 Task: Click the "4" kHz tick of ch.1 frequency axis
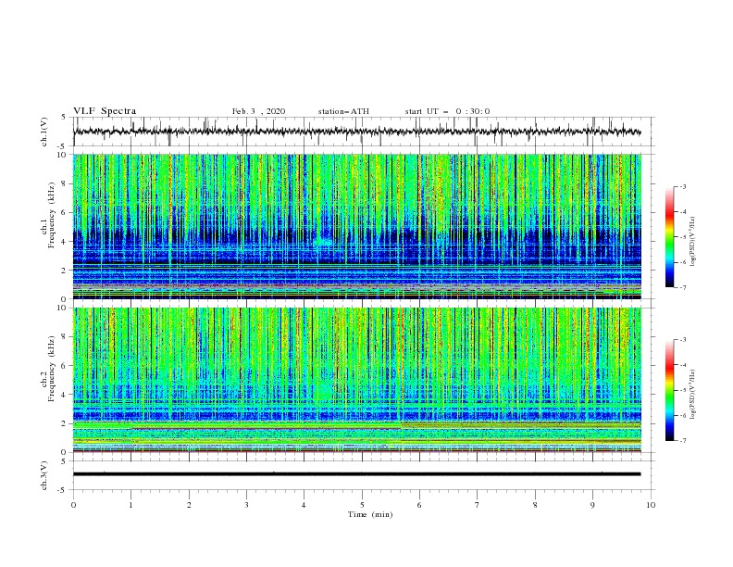coord(65,242)
